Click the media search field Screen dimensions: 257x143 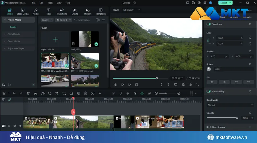pos(84,20)
